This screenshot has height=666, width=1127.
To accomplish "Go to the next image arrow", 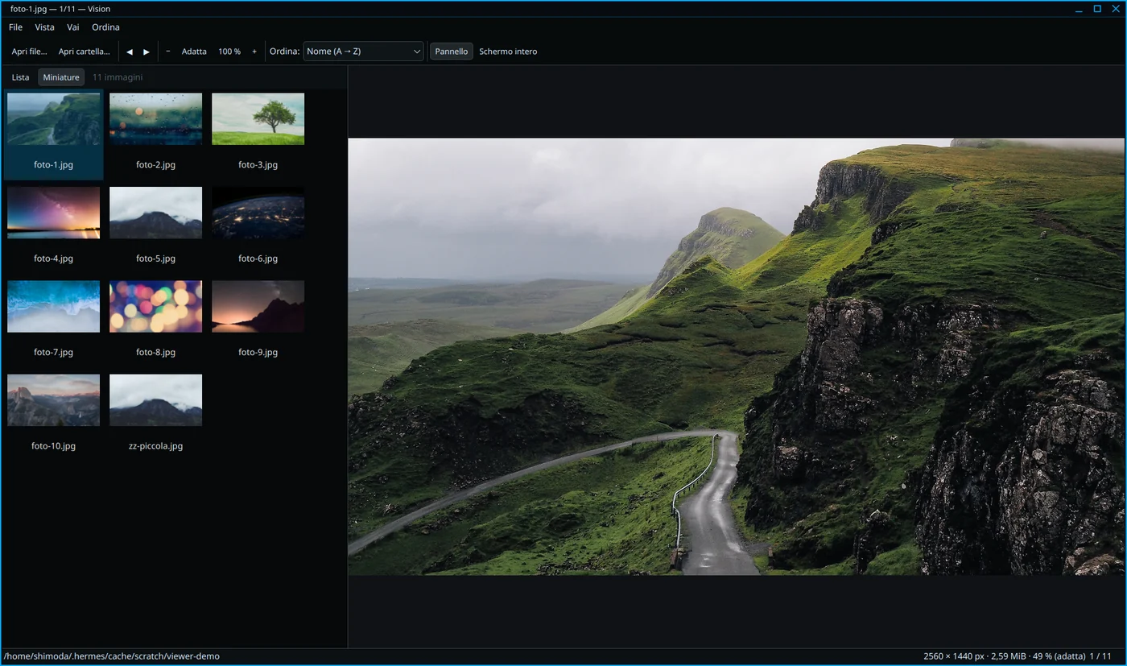I will tap(147, 52).
